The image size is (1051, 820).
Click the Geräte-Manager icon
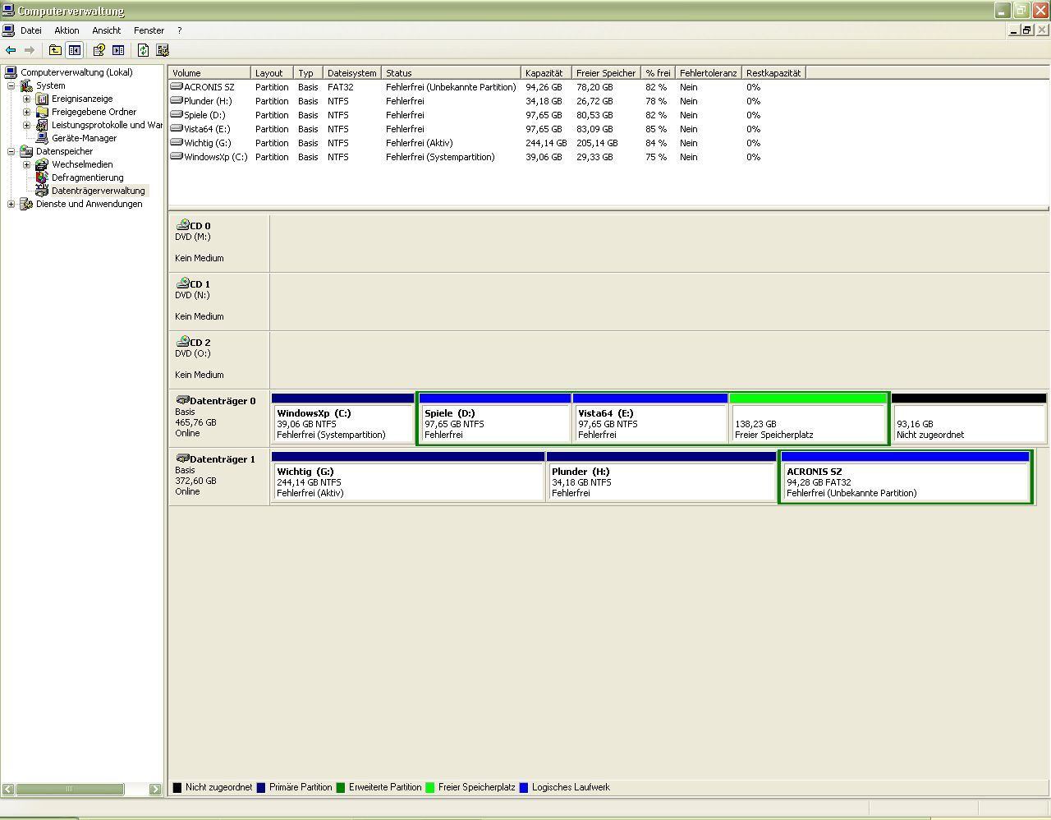pyautogui.click(x=42, y=138)
